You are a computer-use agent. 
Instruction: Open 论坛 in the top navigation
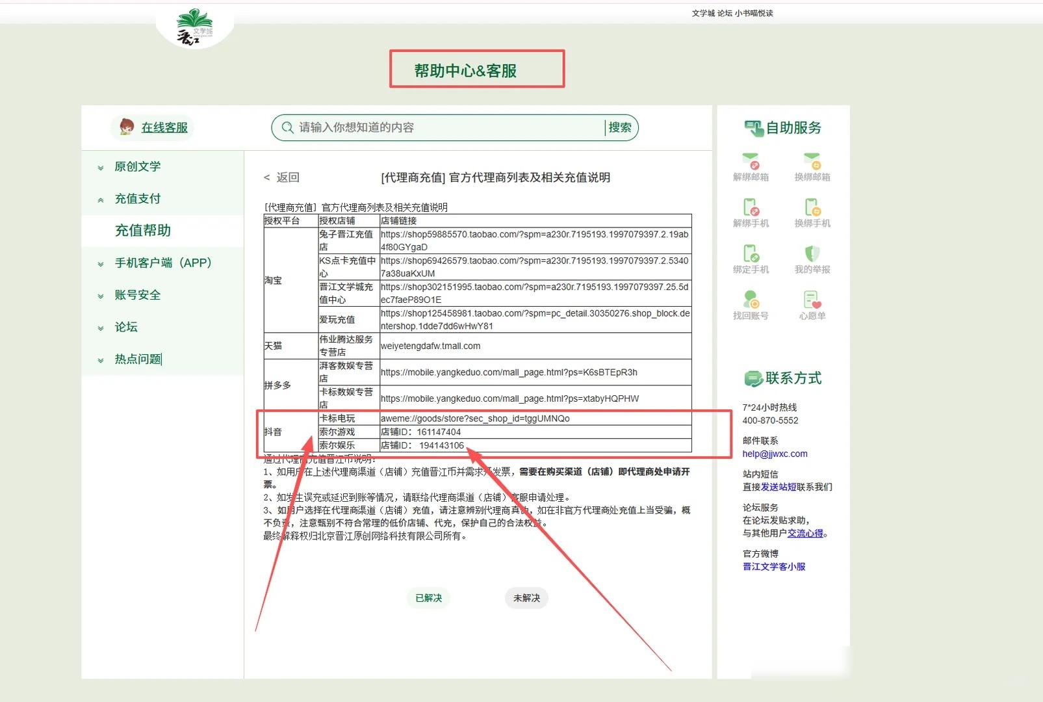click(725, 13)
